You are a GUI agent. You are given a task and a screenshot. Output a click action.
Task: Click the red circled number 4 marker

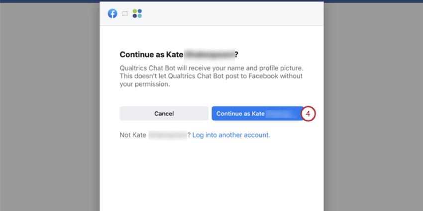(x=308, y=114)
